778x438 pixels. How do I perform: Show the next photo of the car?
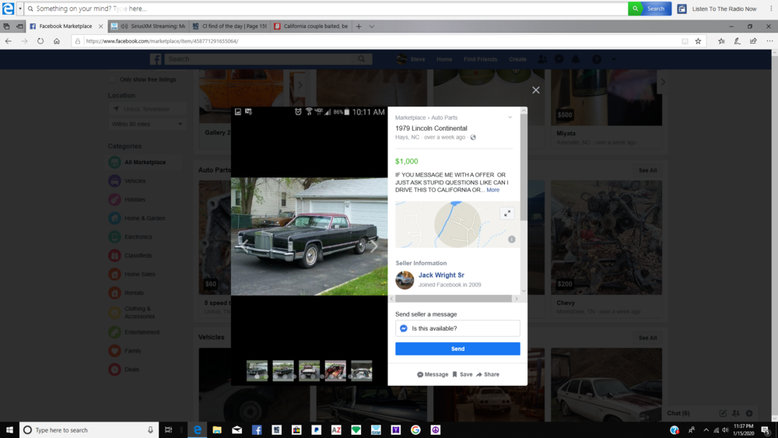pyautogui.click(x=373, y=246)
